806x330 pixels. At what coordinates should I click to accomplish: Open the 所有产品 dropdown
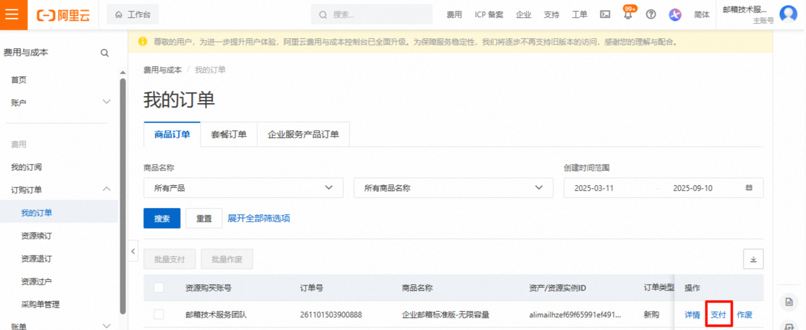pos(243,188)
